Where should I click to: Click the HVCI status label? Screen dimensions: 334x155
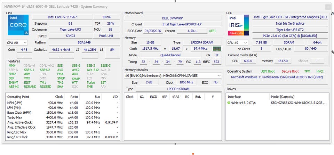click(320, 72)
